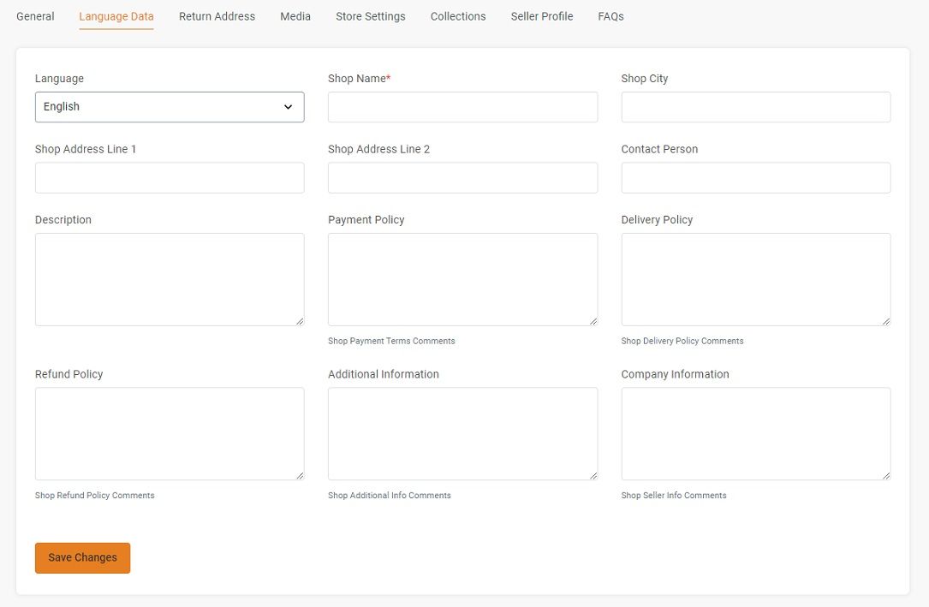The width and height of the screenshot is (929, 607).
Task: Focus the Contact Person input
Action: point(755,178)
